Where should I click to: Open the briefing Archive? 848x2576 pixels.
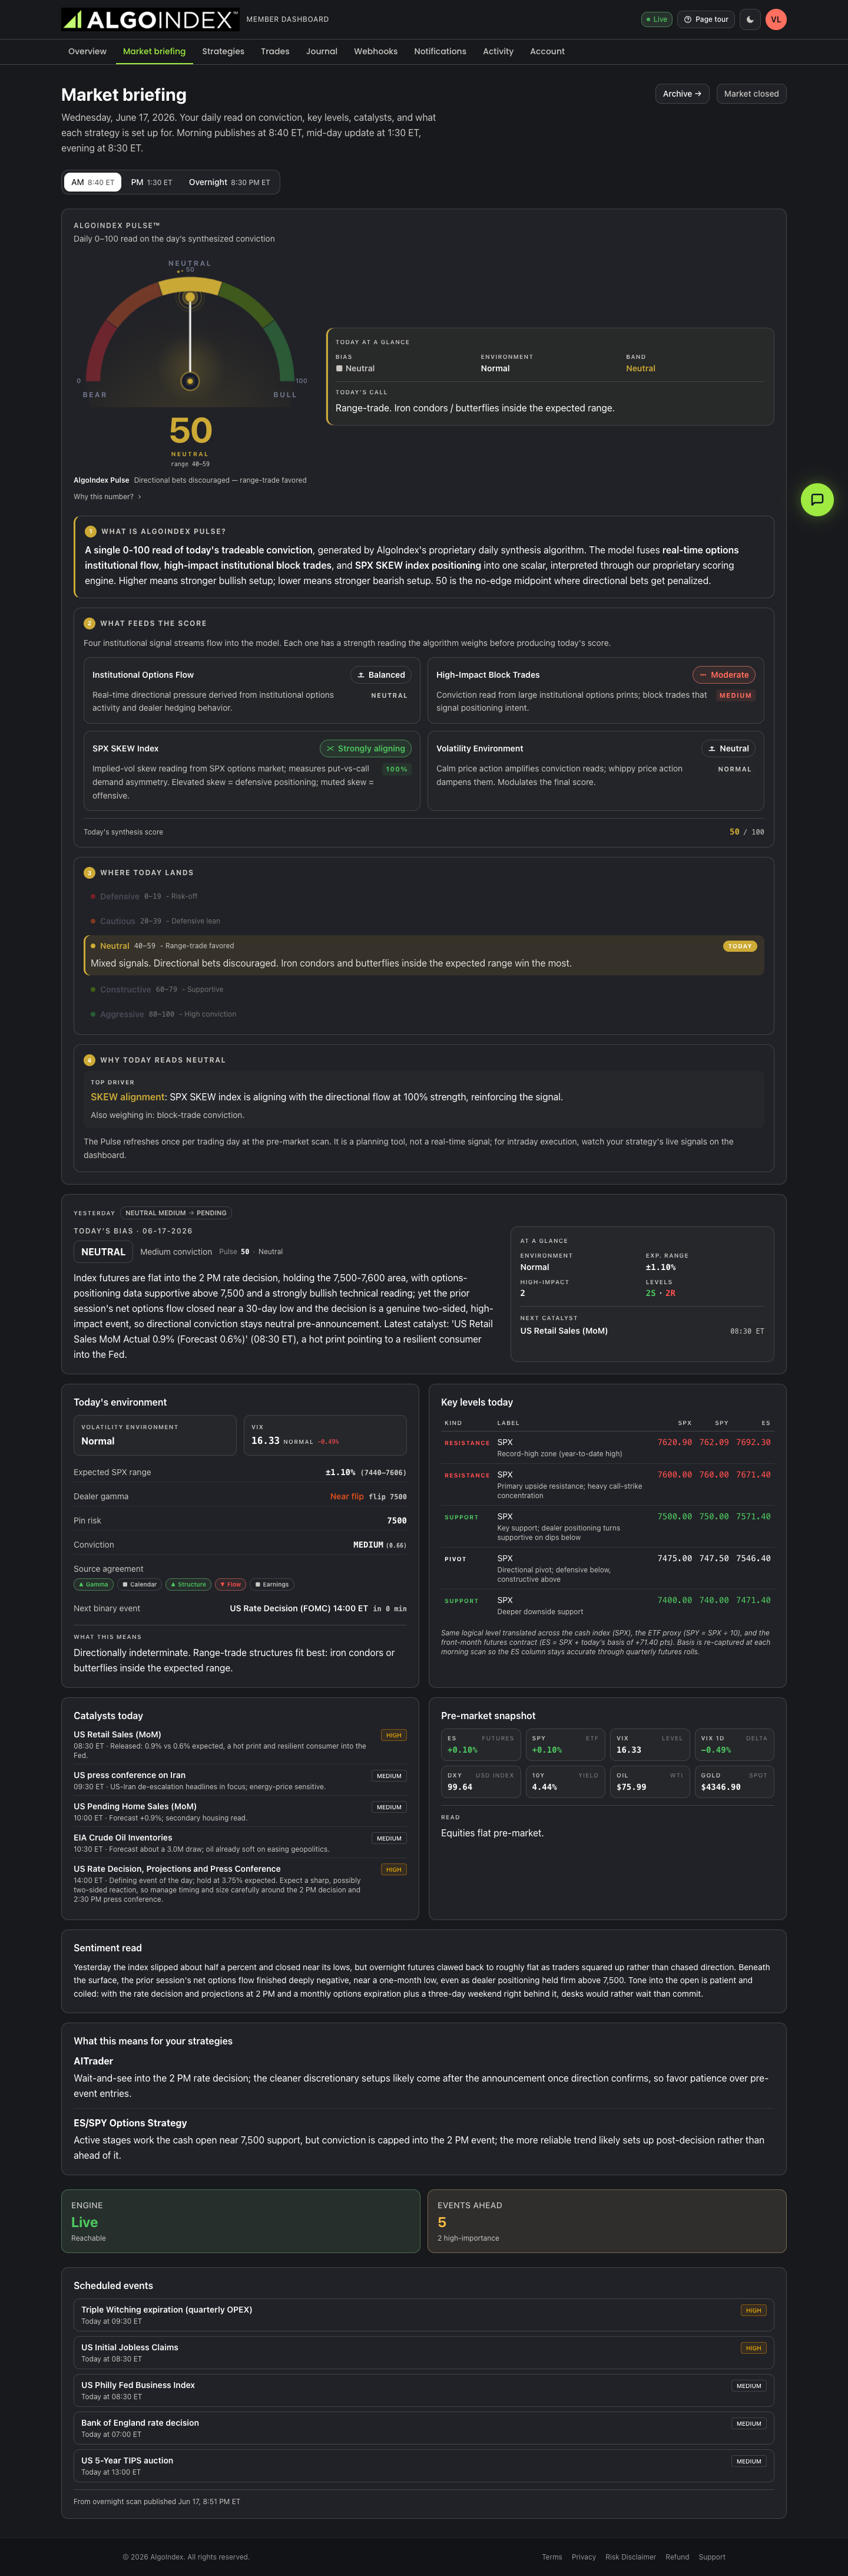coord(682,94)
